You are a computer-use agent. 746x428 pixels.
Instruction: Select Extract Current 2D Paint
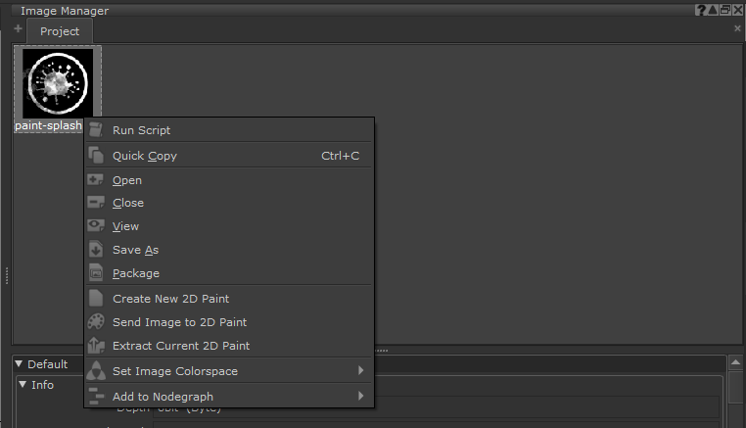(180, 346)
